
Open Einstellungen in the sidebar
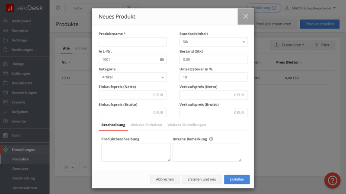(x=23, y=150)
